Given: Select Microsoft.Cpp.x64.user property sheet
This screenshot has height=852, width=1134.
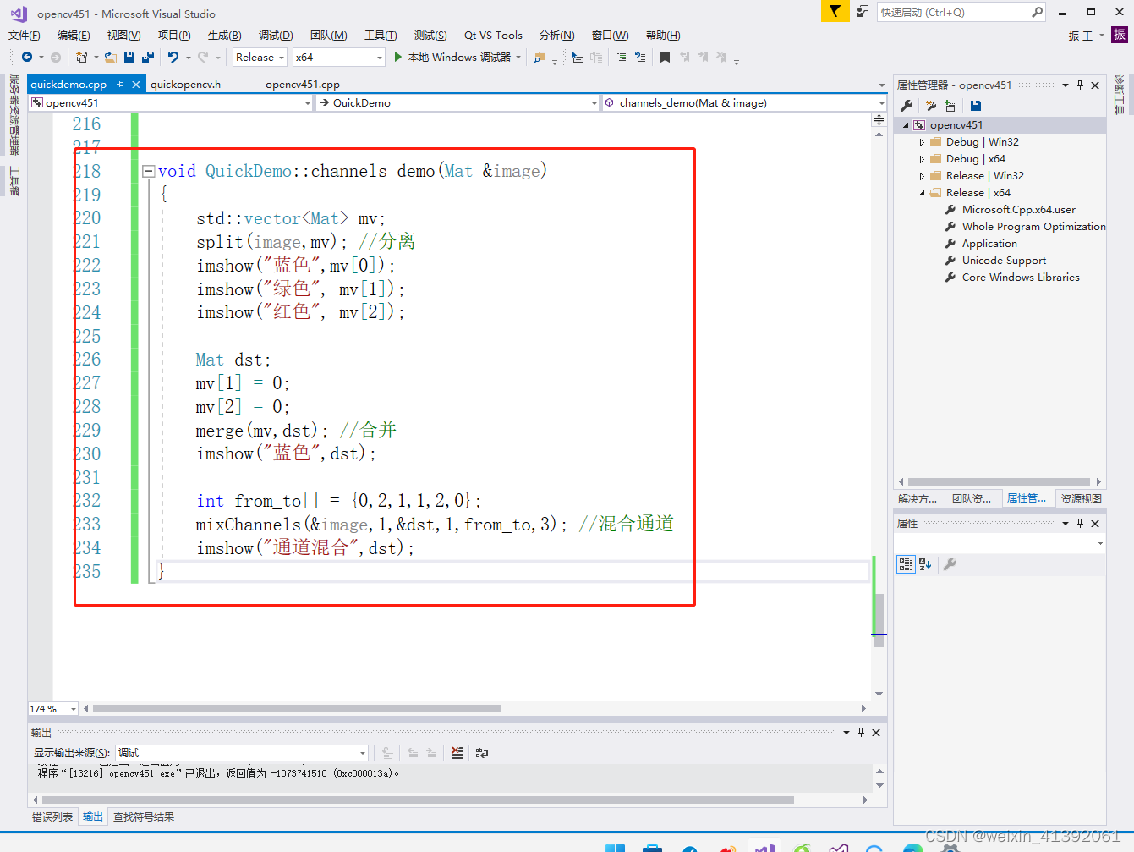Looking at the screenshot, I should pyautogui.click(x=1018, y=210).
